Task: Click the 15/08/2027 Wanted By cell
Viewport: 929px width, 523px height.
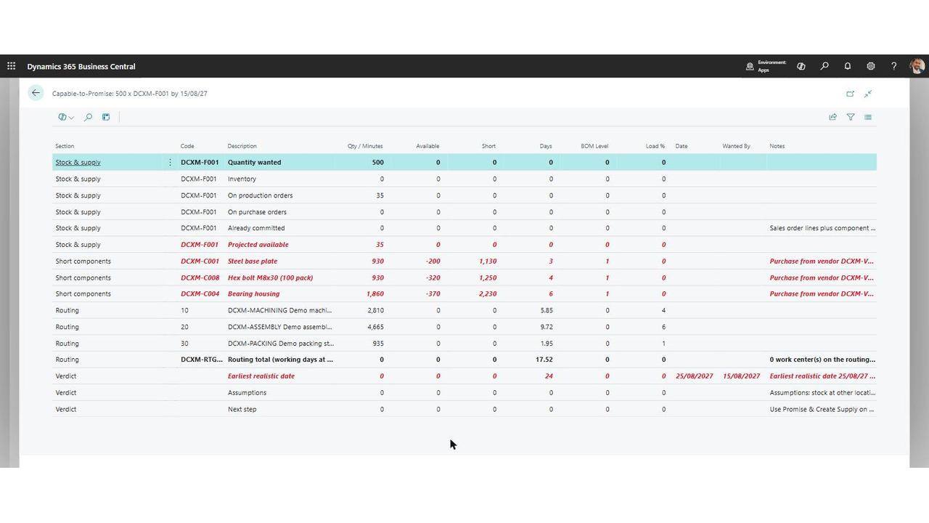Action: (741, 376)
